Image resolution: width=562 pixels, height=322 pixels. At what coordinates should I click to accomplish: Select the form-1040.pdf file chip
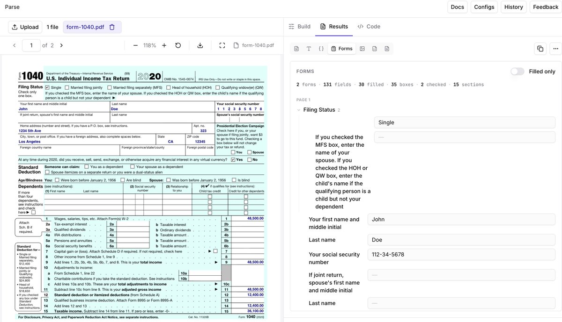(x=92, y=27)
